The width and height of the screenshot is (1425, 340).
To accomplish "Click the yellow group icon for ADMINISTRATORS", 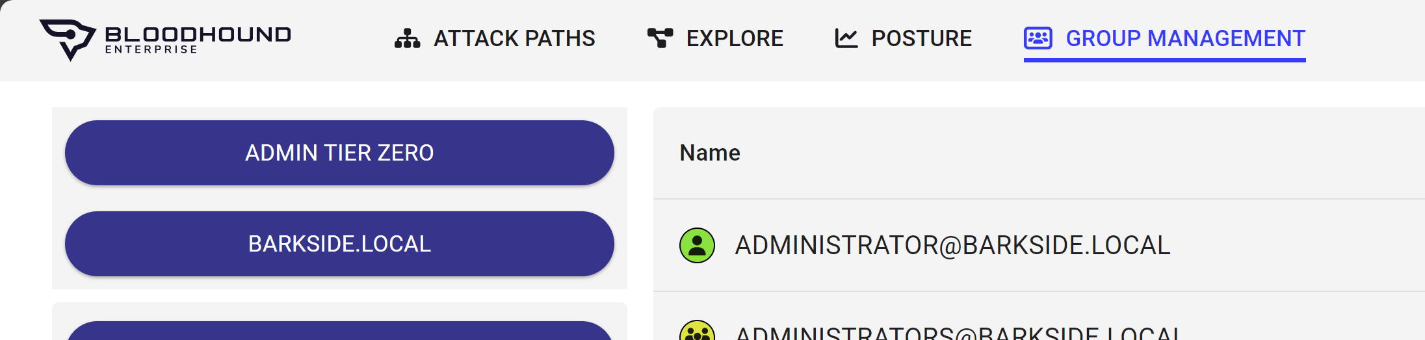I will 697,331.
